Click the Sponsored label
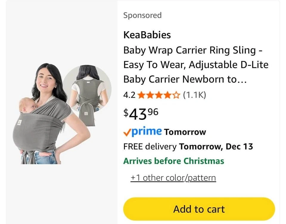Image resolution: width=286 pixels, height=224 pixels. [x=142, y=15]
